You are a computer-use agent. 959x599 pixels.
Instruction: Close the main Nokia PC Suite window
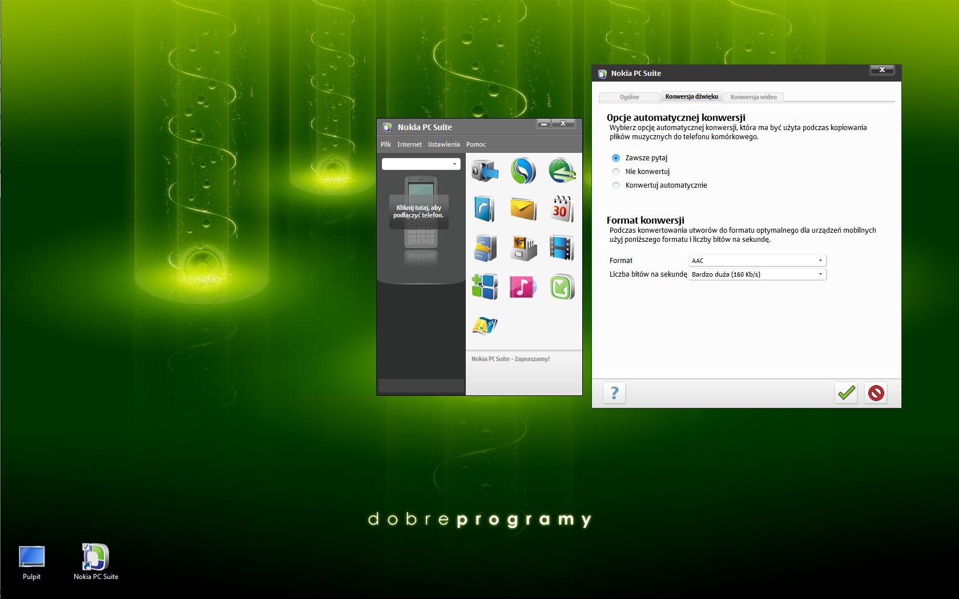click(563, 123)
